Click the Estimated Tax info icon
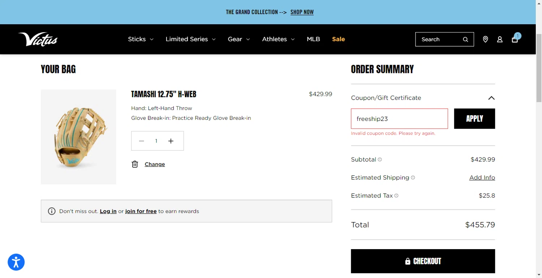The height and width of the screenshot is (278, 542). coord(396,196)
